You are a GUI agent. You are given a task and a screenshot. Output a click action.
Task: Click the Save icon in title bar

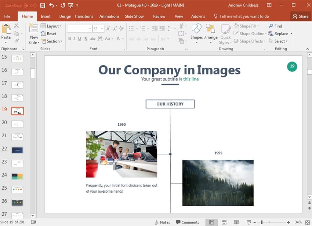[42, 5]
